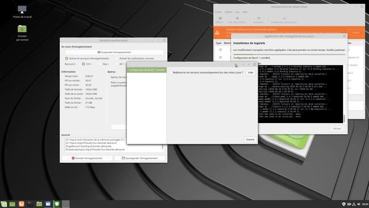Click the Fermer button in changes dialog
Screen dimensions: 369x208
click(337, 128)
